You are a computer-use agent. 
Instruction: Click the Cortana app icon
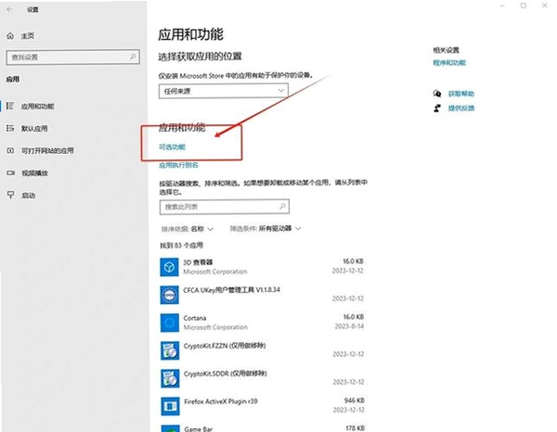tap(170, 323)
